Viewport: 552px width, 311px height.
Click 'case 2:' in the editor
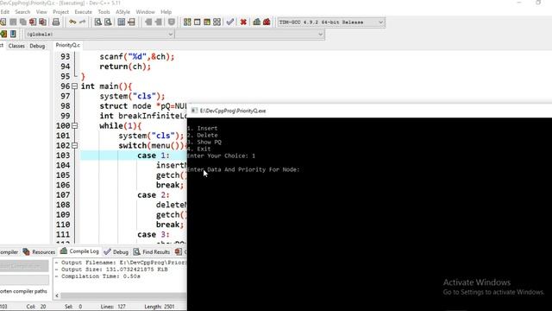pos(154,195)
